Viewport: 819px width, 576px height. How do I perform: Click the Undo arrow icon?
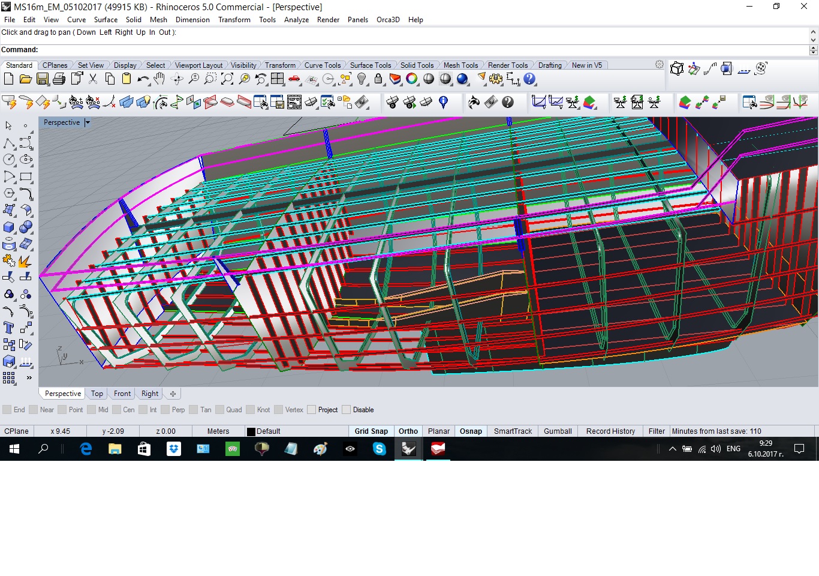coord(143,79)
